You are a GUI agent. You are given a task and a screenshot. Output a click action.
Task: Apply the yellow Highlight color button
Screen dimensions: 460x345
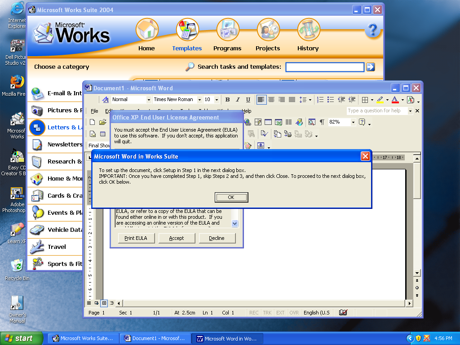pyautogui.click(x=380, y=100)
